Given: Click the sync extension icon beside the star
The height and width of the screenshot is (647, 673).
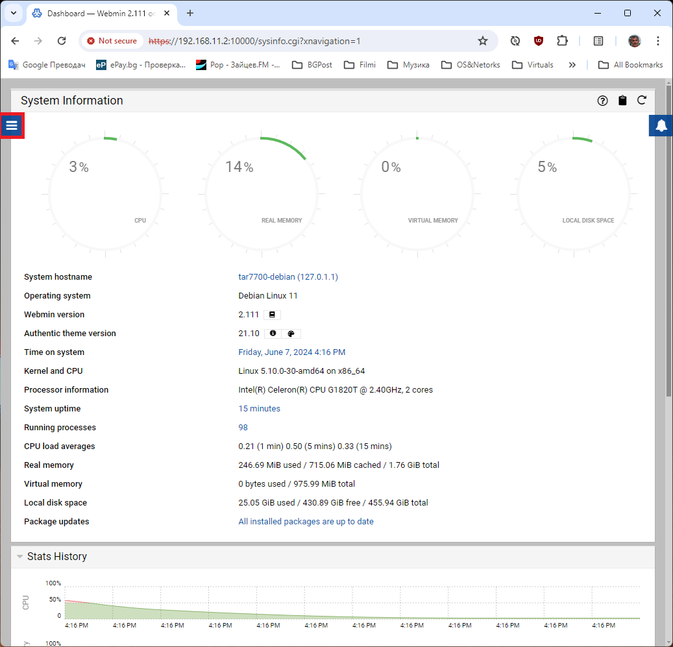Looking at the screenshot, I should click(x=515, y=41).
